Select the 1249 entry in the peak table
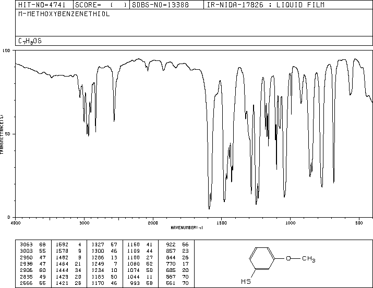 tap(98, 264)
